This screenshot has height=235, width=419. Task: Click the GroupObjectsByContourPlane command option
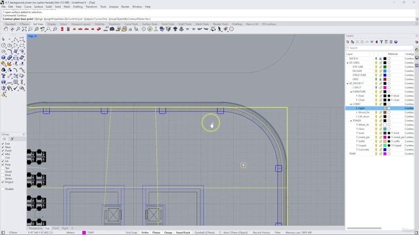pyautogui.click(x=129, y=19)
